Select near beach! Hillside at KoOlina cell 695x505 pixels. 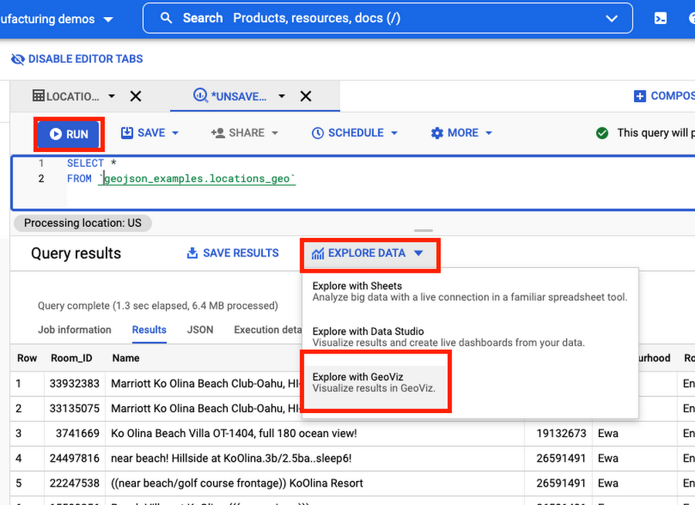pos(315,458)
